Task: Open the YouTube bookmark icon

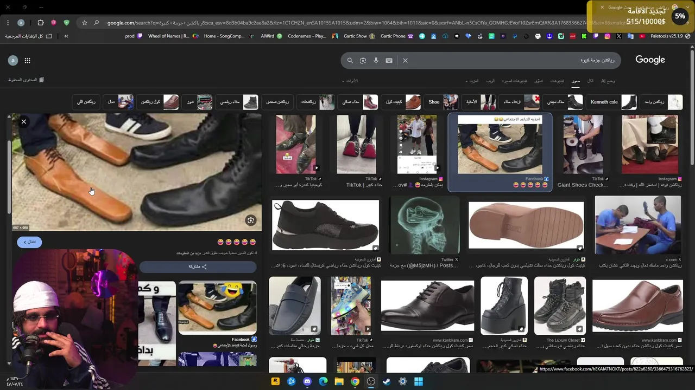Action: pyautogui.click(x=642, y=36)
